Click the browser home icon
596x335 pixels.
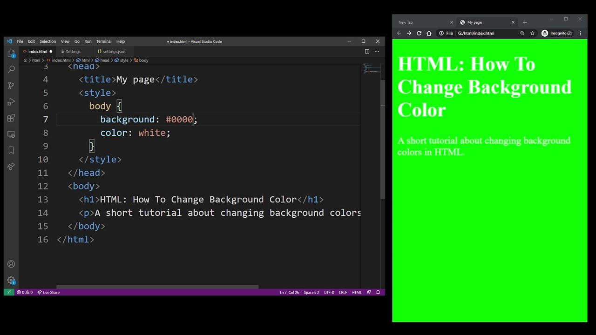pos(429,33)
